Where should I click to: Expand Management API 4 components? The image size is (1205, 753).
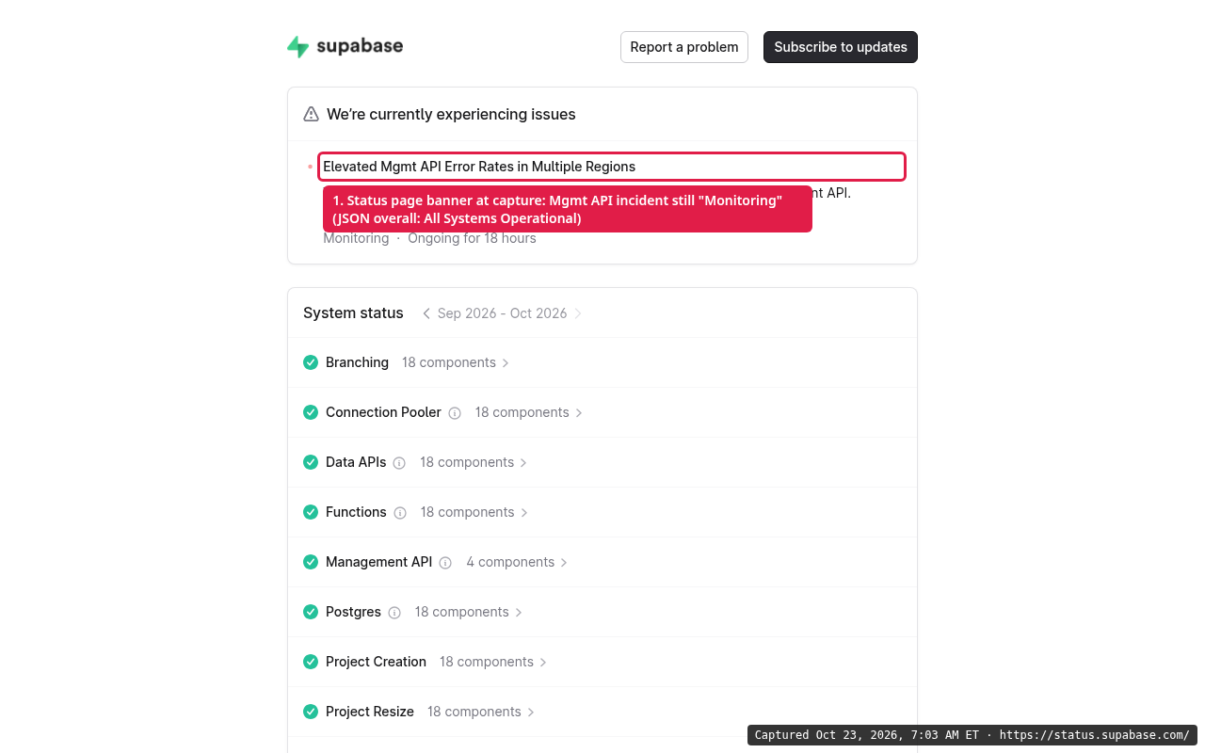518,562
